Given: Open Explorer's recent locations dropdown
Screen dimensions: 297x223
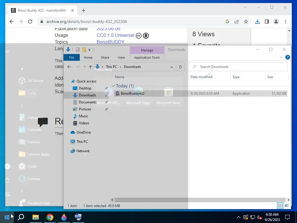Looking at the screenshot, I should click(x=84, y=67).
